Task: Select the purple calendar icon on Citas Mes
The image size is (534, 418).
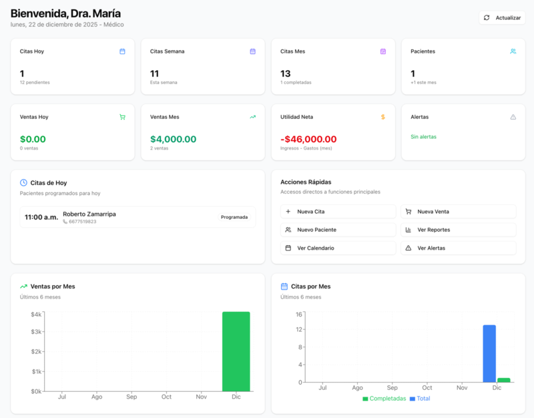Action: (x=382, y=51)
